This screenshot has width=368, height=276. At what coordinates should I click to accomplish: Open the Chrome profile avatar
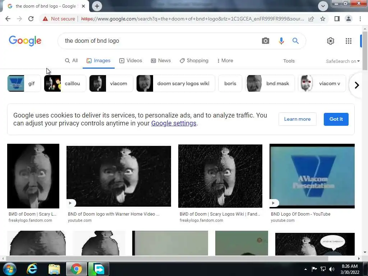[x=349, y=19]
